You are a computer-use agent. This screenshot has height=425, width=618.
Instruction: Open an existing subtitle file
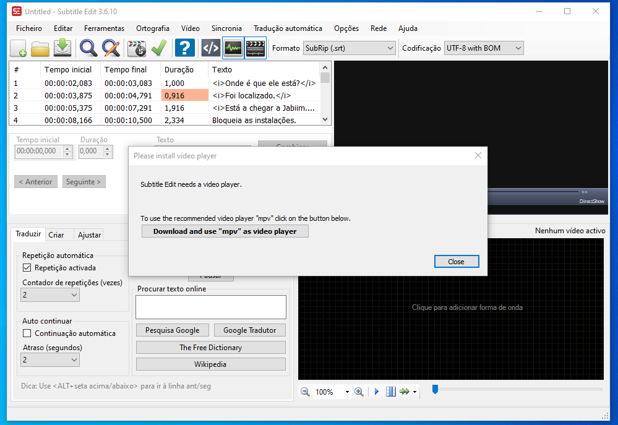[x=40, y=48]
